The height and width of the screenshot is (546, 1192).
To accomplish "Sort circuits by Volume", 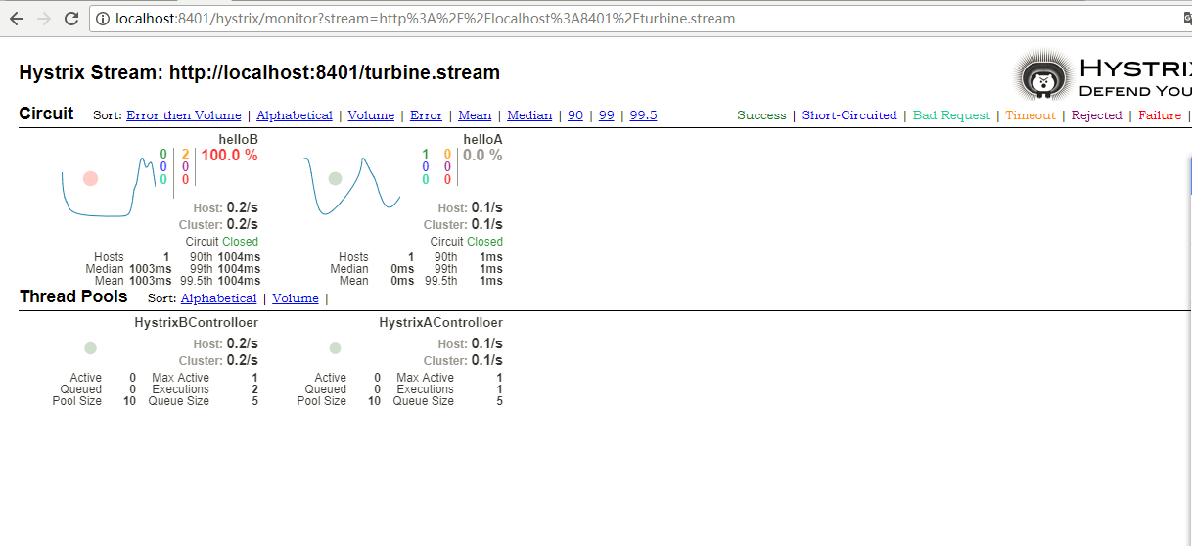I will [371, 115].
